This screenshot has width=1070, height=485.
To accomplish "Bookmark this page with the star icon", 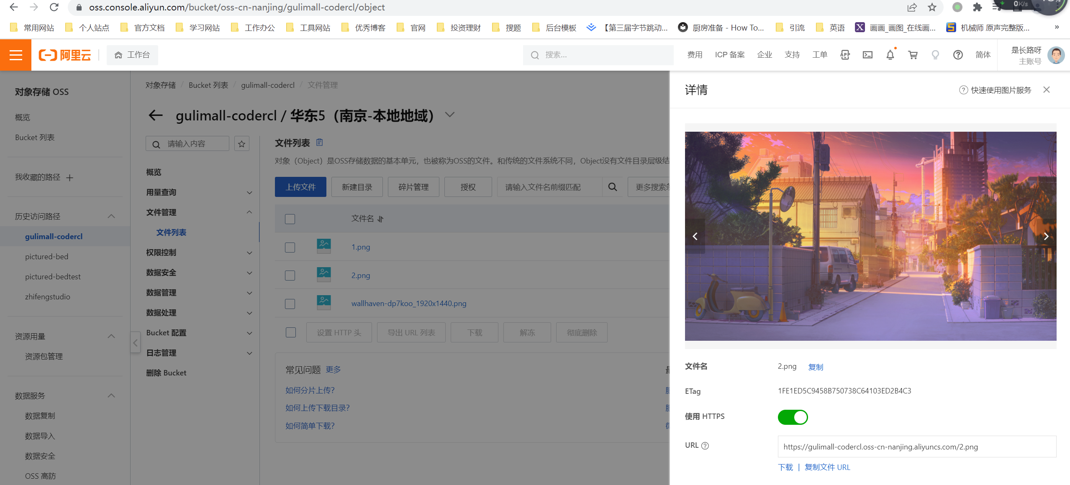I will (x=932, y=7).
